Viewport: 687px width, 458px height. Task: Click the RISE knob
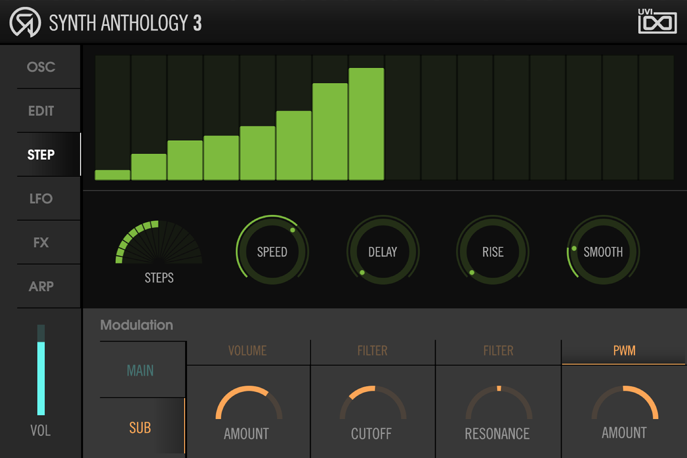[492, 251]
